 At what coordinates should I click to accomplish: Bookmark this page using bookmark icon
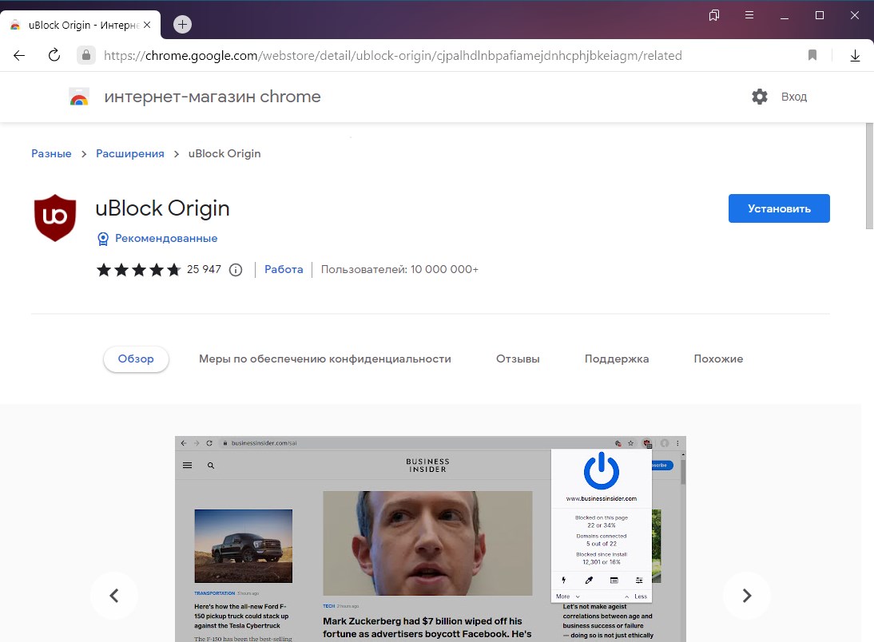click(x=812, y=56)
